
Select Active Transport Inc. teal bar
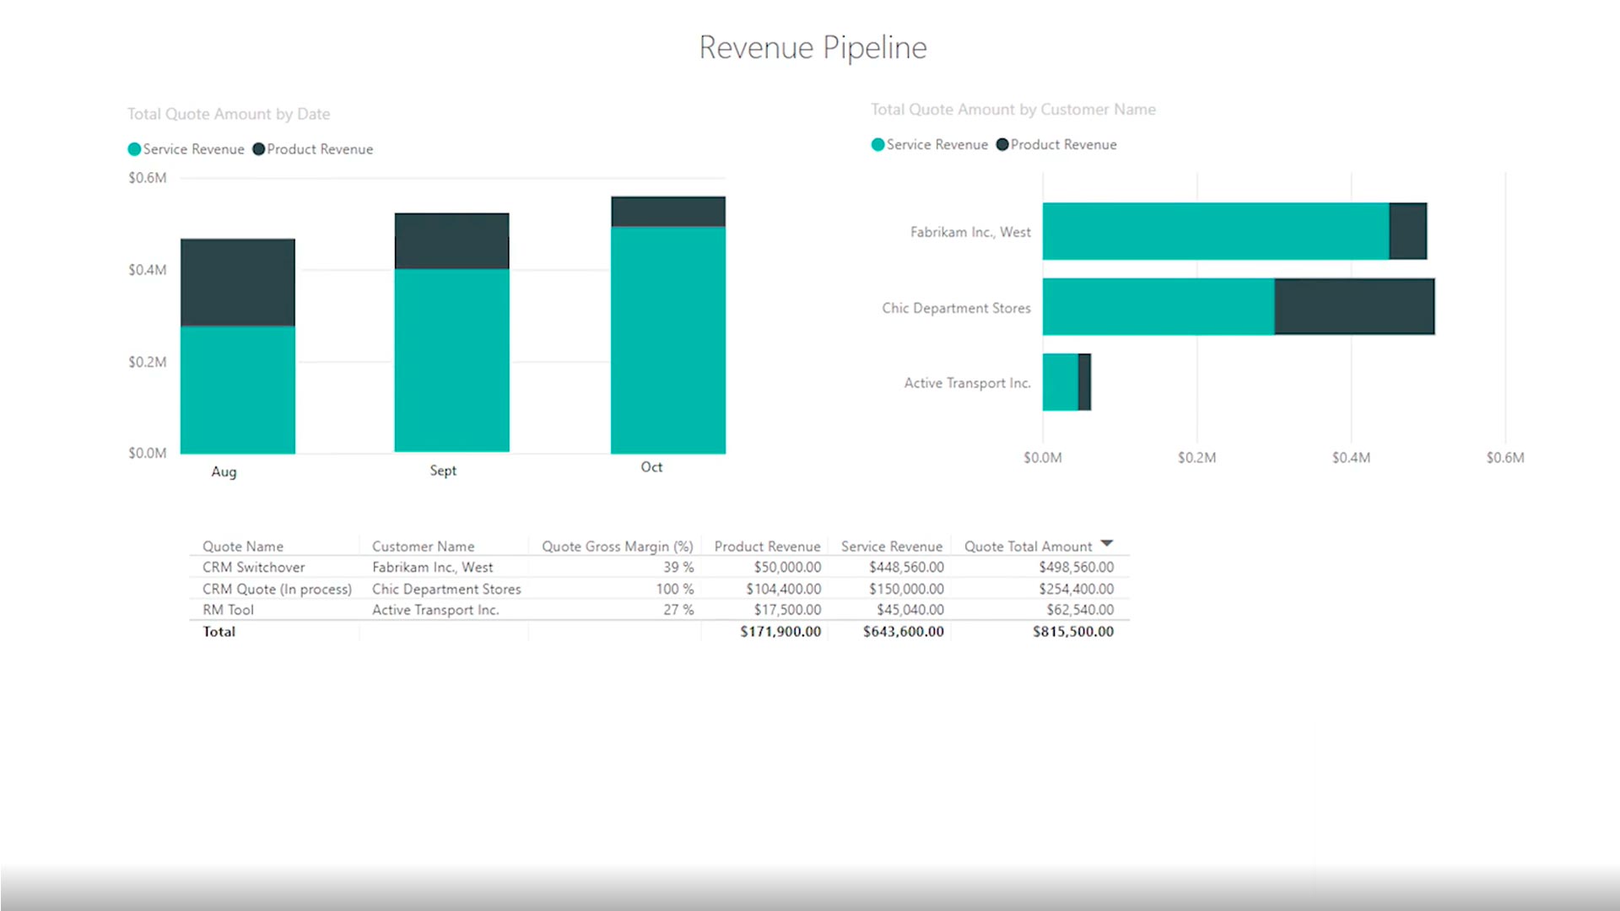(1060, 382)
